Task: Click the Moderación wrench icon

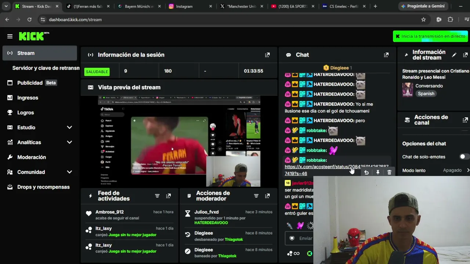Action: point(10,157)
